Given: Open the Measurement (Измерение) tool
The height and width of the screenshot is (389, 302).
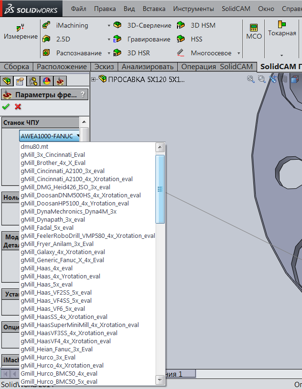Looking at the screenshot, I should click(x=21, y=31).
